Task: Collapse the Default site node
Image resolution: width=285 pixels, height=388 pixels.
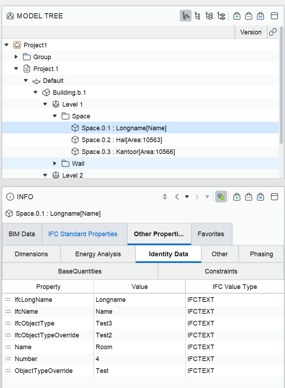Action: point(26,80)
